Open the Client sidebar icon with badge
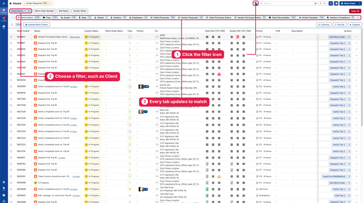The image size is (363, 203). [4, 18]
